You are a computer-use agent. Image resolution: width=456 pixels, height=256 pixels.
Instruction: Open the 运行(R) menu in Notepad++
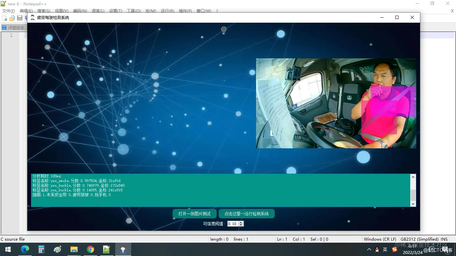(x=167, y=11)
